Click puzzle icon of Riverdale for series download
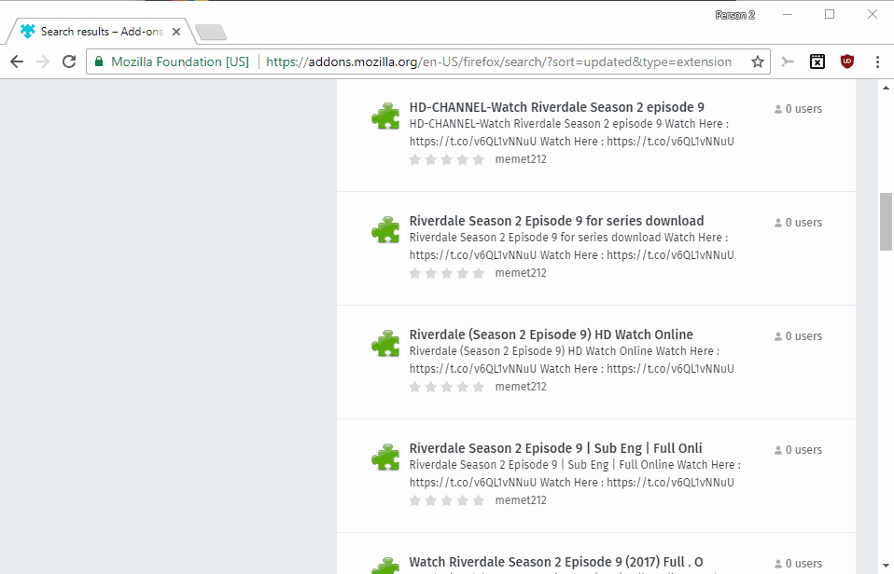894x574 pixels. (x=386, y=229)
